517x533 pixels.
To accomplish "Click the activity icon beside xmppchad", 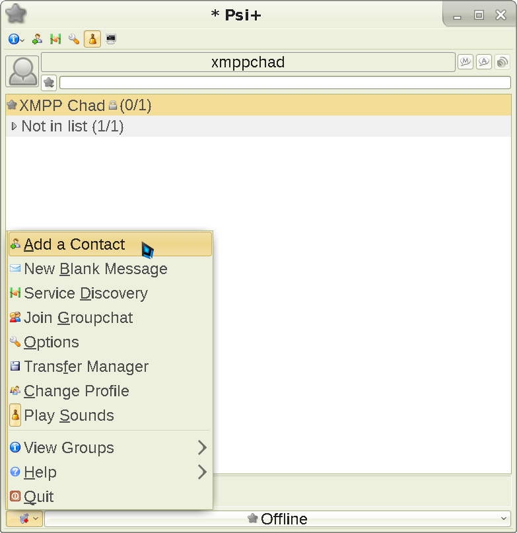I will click(x=484, y=62).
